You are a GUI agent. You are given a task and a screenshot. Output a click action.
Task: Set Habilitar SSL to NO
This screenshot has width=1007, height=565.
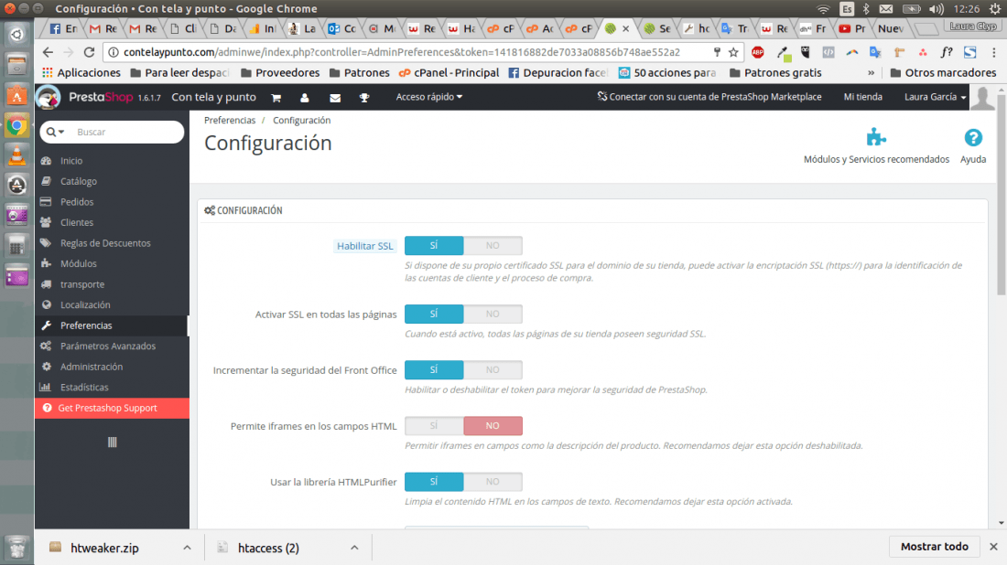tap(493, 246)
